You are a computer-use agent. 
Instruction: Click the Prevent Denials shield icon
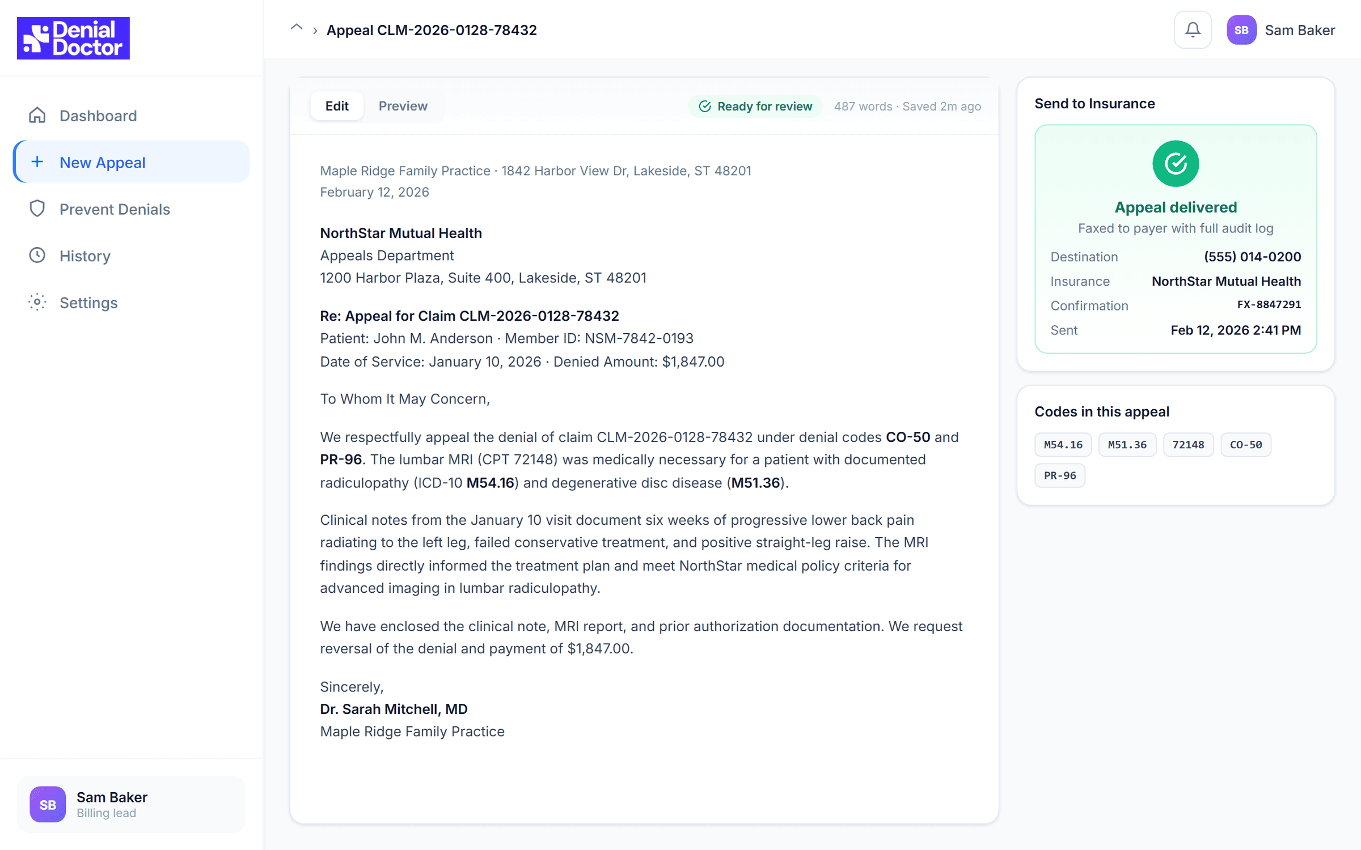click(37, 209)
